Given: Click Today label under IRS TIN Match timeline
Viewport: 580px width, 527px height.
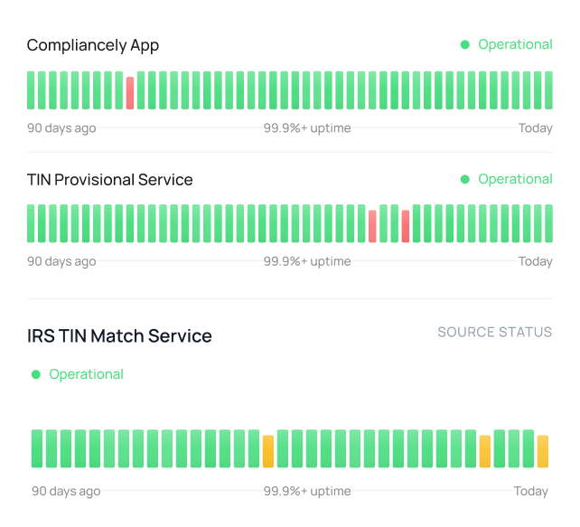Looking at the screenshot, I should tap(531, 492).
